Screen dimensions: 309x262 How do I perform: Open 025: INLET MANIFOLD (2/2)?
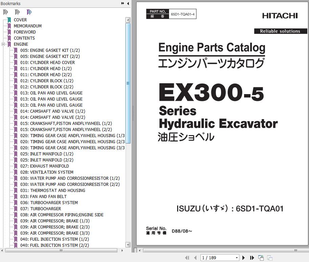[47, 160]
